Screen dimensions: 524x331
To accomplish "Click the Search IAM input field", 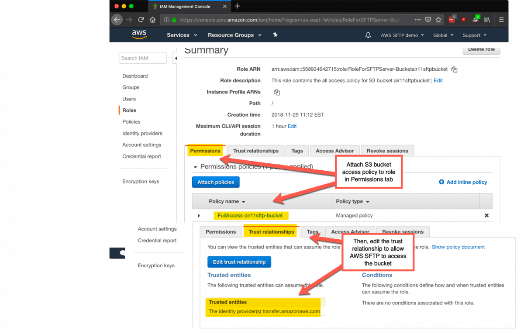I will 142,58.
